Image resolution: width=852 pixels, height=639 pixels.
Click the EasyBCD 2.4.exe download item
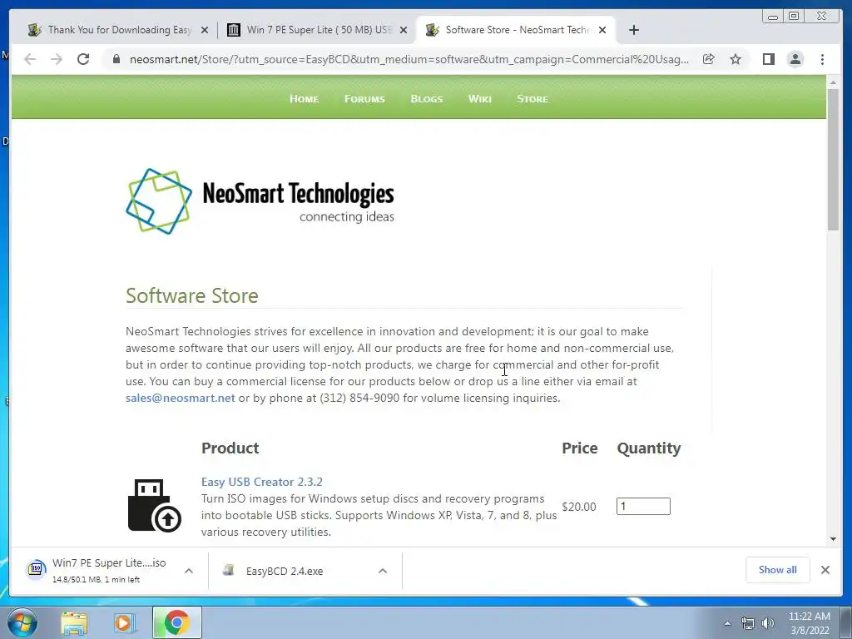[x=305, y=571]
